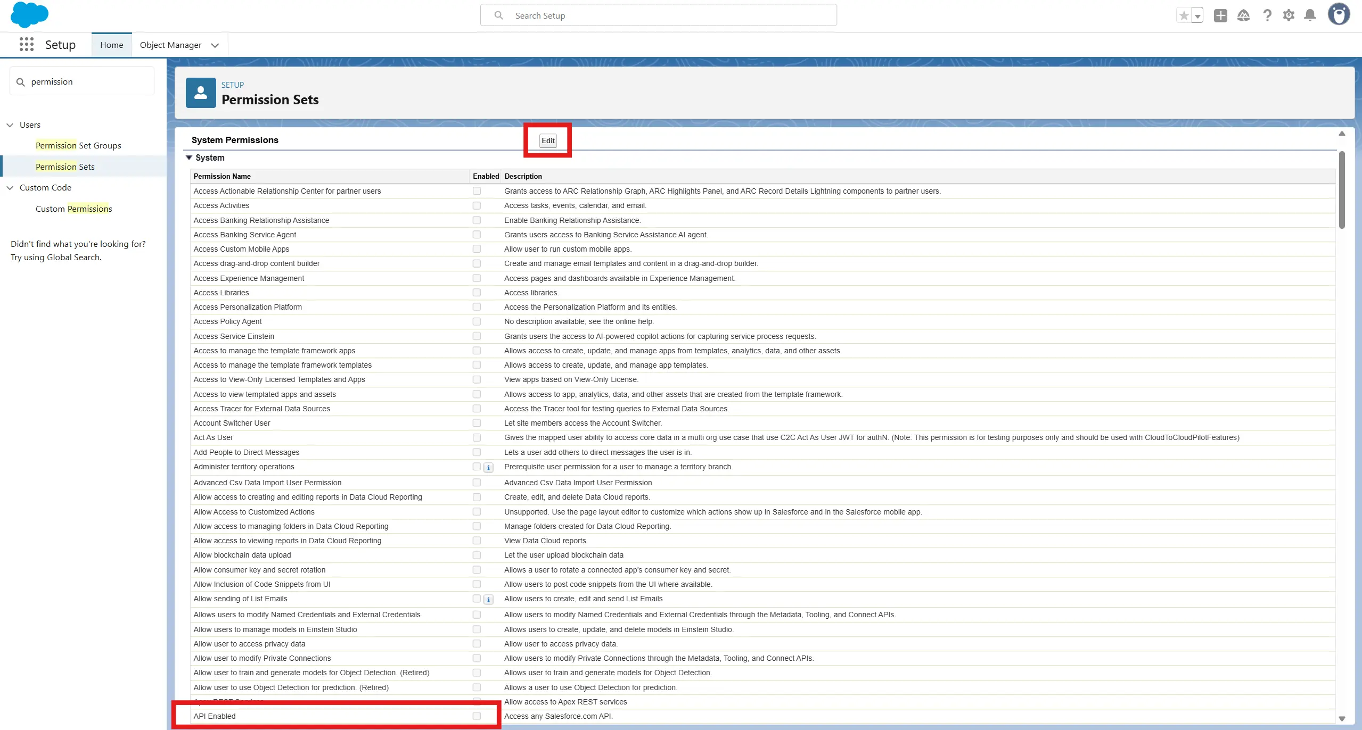Collapse the Users tree node
The width and height of the screenshot is (1362, 730).
point(10,125)
